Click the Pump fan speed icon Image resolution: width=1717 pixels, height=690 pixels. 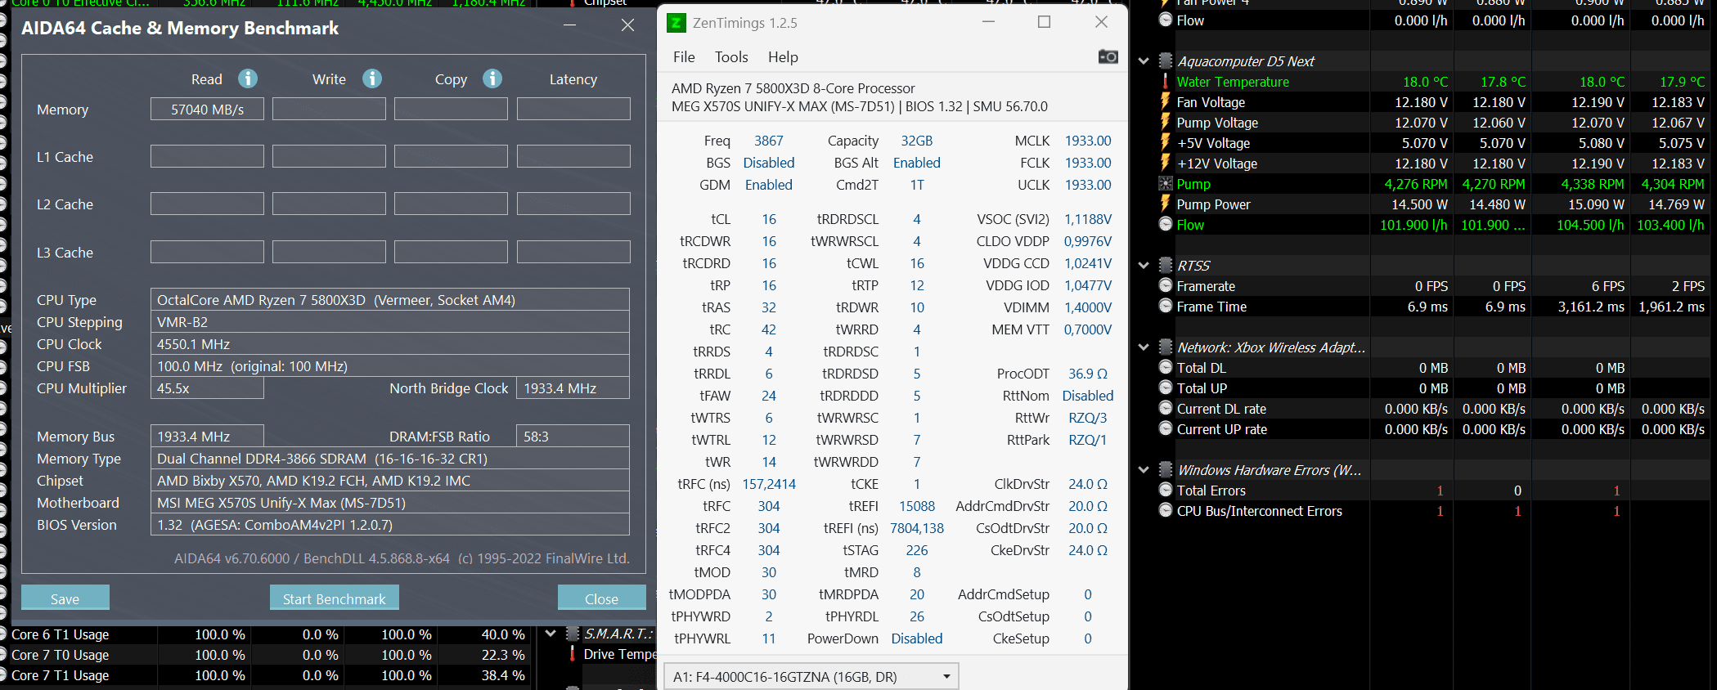click(x=1166, y=184)
